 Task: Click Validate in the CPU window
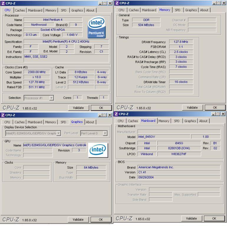(78, 108)
